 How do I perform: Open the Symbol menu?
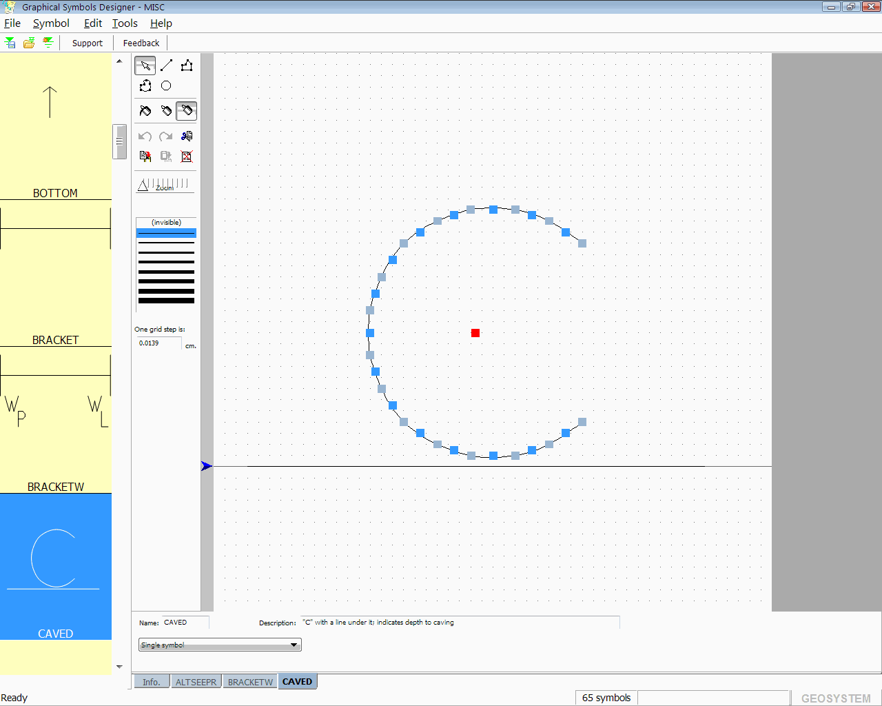pyautogui.click(x=51, y=23)
